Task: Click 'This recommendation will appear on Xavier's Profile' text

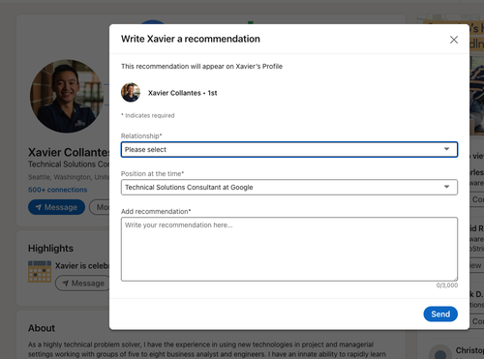Action: tap(201, 67)
